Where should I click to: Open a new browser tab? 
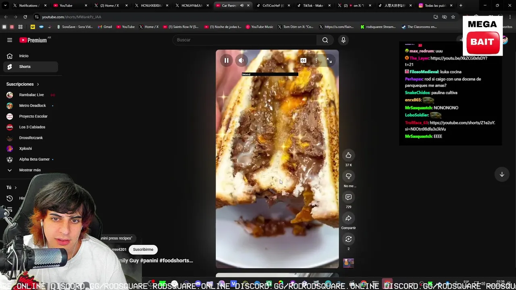tap(461, 6)
